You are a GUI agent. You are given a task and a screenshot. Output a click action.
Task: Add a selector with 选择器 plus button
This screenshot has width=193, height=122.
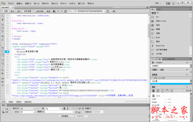187,75
